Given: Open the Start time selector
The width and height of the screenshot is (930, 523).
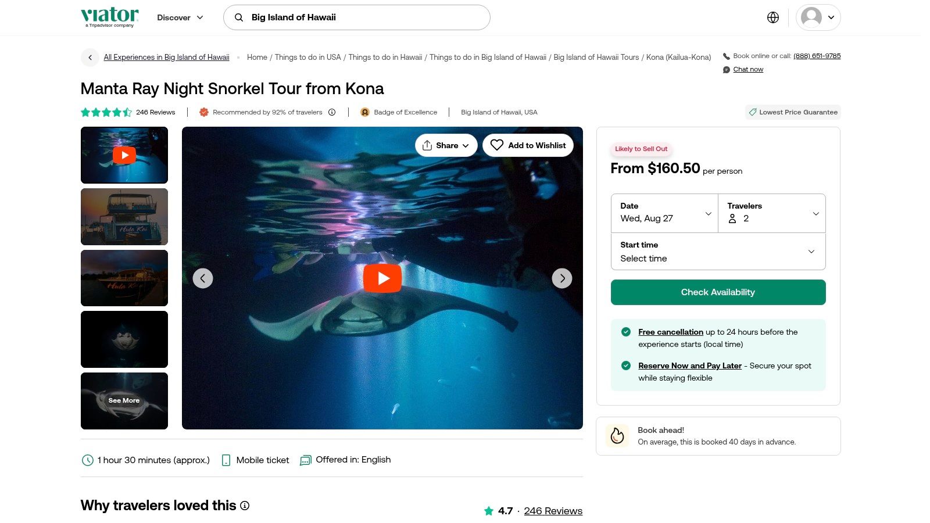Looking at the screenshot, I should tap(718, 252).
